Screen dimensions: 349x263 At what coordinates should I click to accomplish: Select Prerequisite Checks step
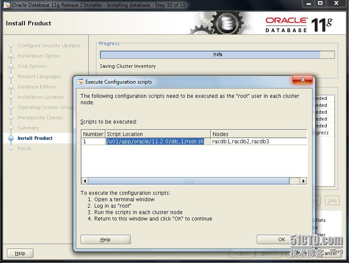40,118
